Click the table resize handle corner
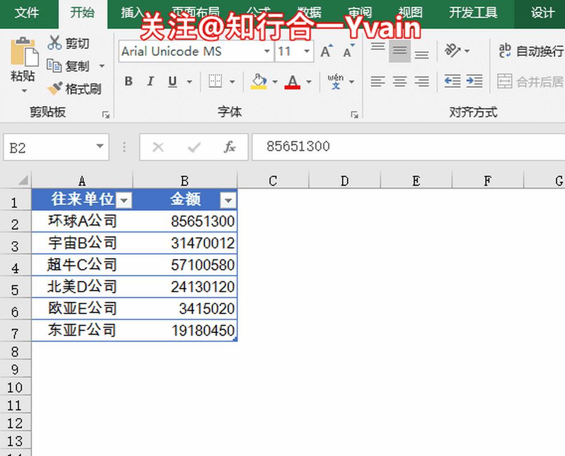The width and height of the screenshot is (565, 456). click(x=235, y=339)
